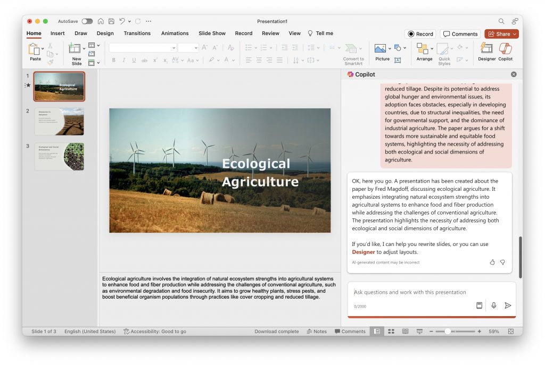545x365 pixels.
Task: Click the Copilot ribbon icon
Action: click(505, 51)
